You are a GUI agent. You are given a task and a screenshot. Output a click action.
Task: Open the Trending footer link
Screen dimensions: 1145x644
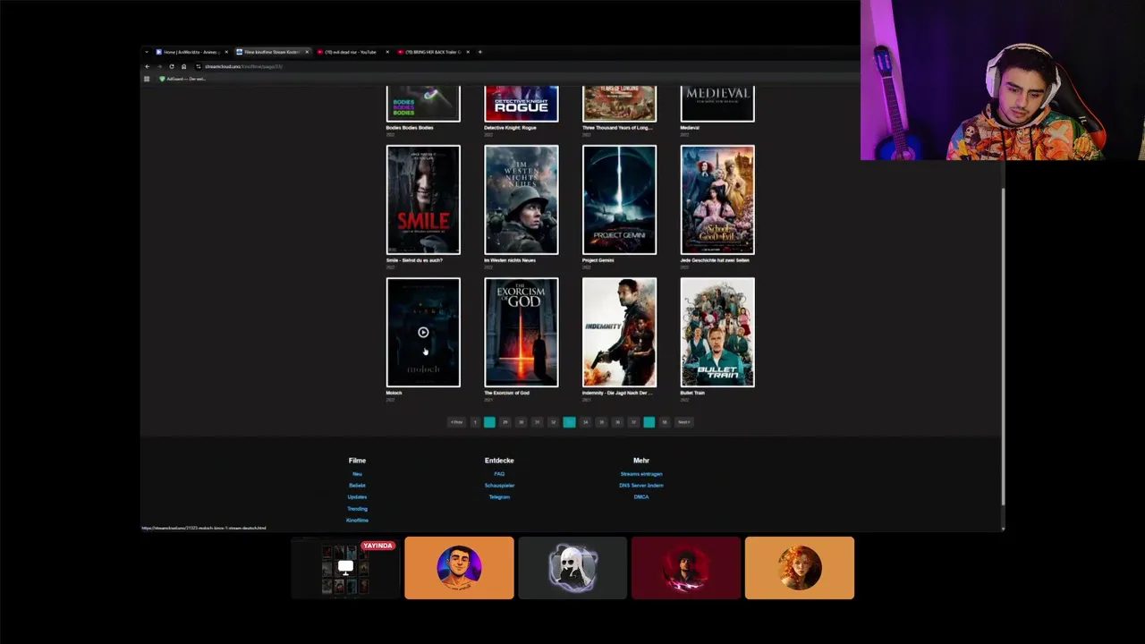pyautogui.click(x=357, y=509)
